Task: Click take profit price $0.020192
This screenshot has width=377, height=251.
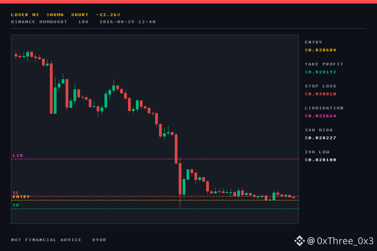Action: tap(320, 72)
